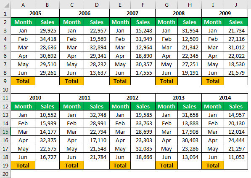The image size is (251, 178).
Task: Click empty total cell D9 for 2006
Action: [x=97, y=81]
